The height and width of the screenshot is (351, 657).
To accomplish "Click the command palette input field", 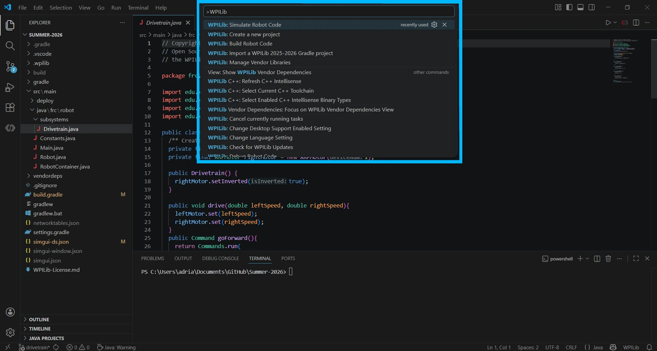I will (x=328, y=12).
